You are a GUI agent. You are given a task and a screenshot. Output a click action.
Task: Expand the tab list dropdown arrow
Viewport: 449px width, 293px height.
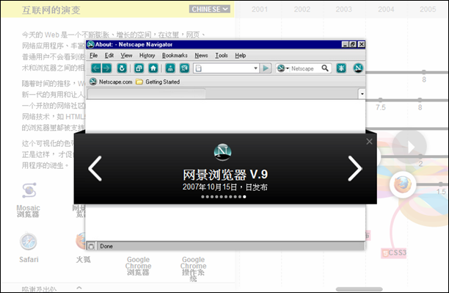[x=362, y=94]
